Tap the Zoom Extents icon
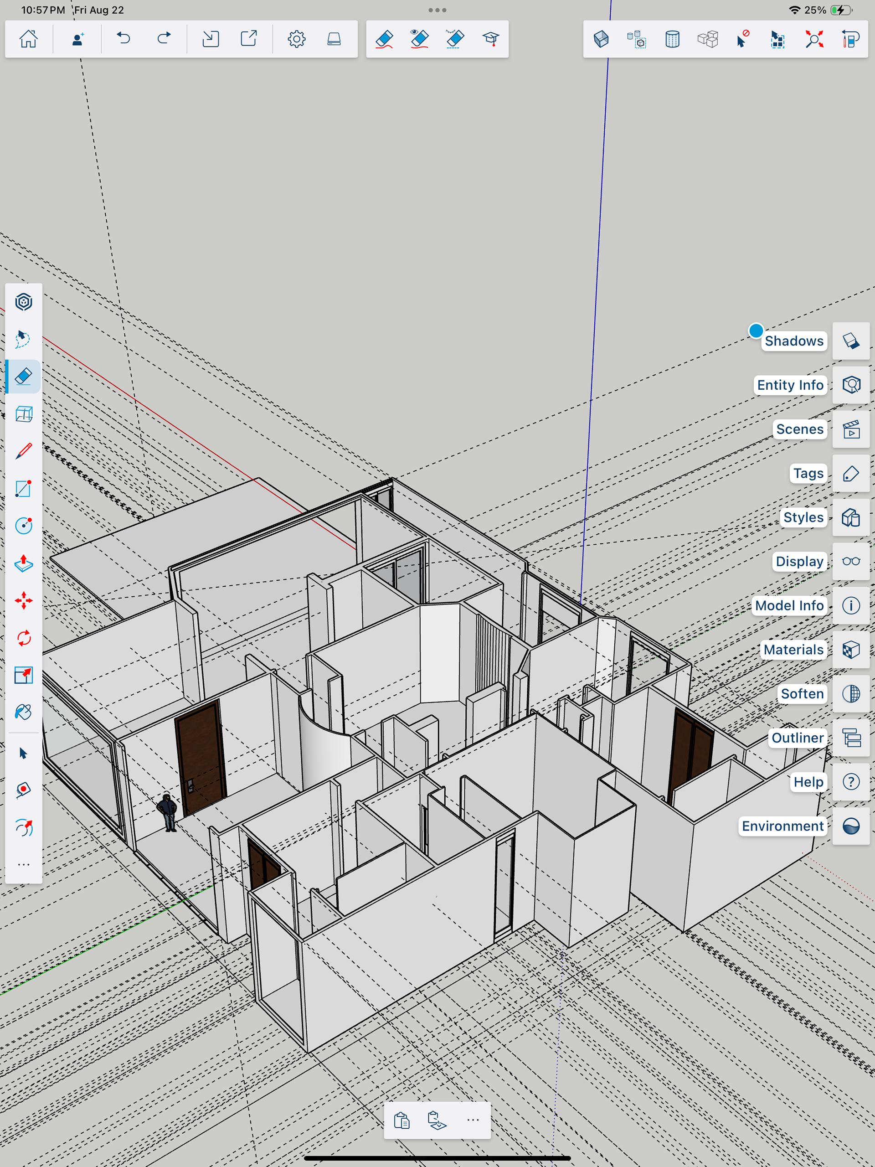The width and height of the screenshot is (875, 1167). coord(814,39)
